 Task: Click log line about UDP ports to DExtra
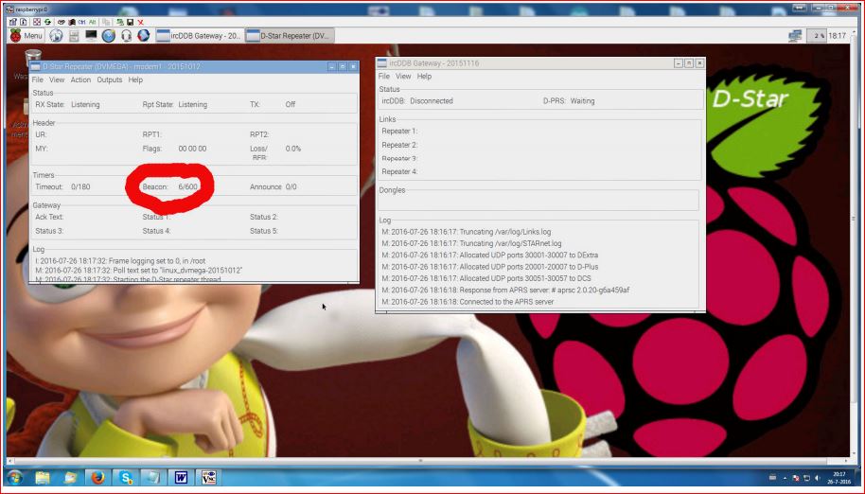(x=490, y=256)
